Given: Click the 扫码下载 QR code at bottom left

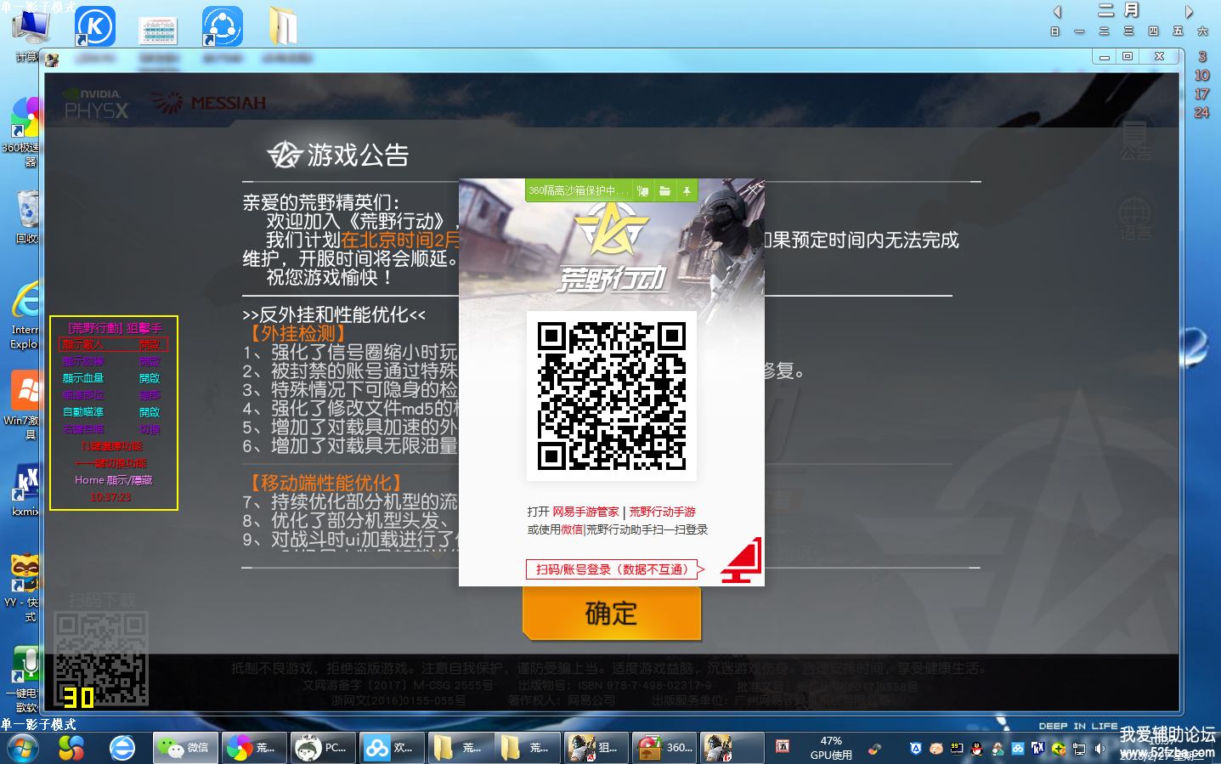Looking at the screenshot, I should (101, 659).
